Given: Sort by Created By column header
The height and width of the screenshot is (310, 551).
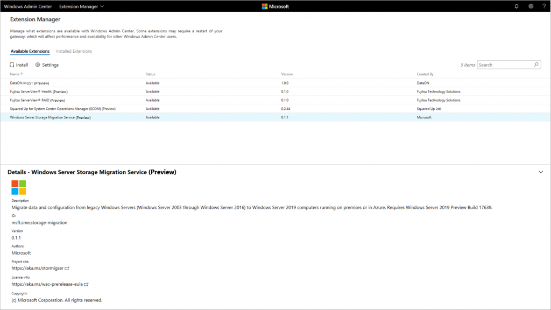Looking at the screenshot, I should [x=425, y=74].
